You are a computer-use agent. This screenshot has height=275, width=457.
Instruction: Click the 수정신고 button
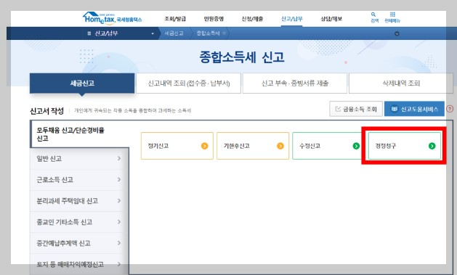click(327, 146)
